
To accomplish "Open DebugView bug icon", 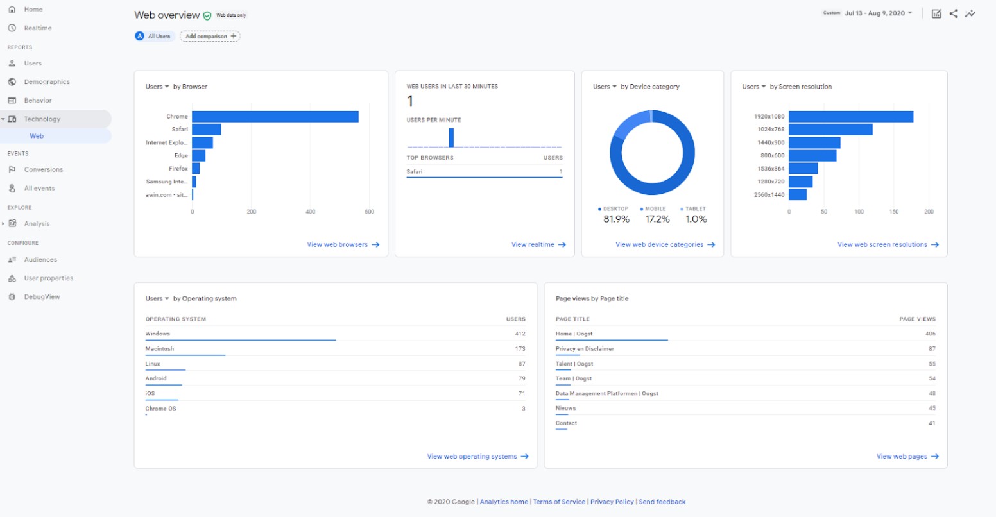I will [12, 297].
